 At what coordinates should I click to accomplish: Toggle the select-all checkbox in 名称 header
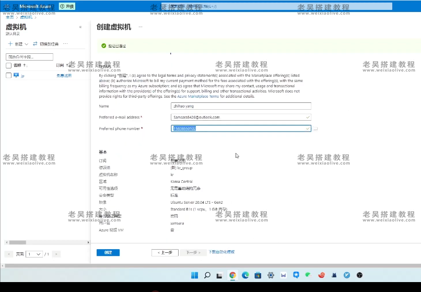pyautogui.click(x=8, y=65)
